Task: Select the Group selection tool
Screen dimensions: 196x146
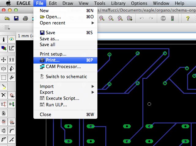Action: 4,78
